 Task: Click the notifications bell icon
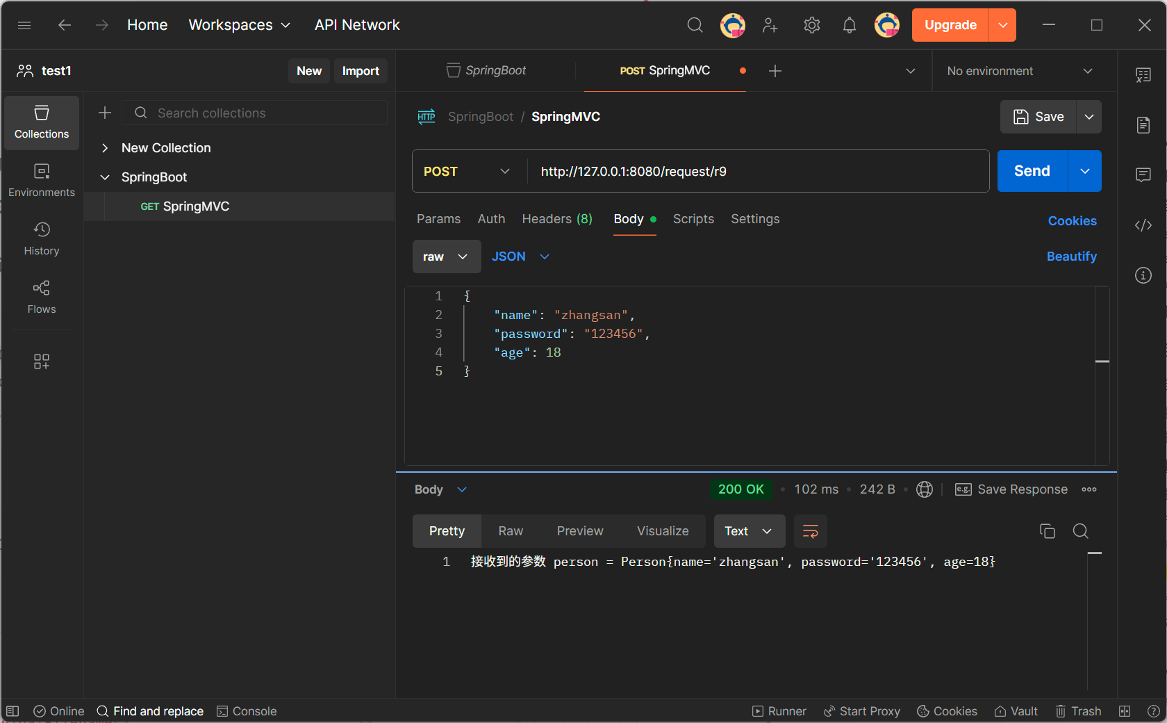(x=849, y=26)
